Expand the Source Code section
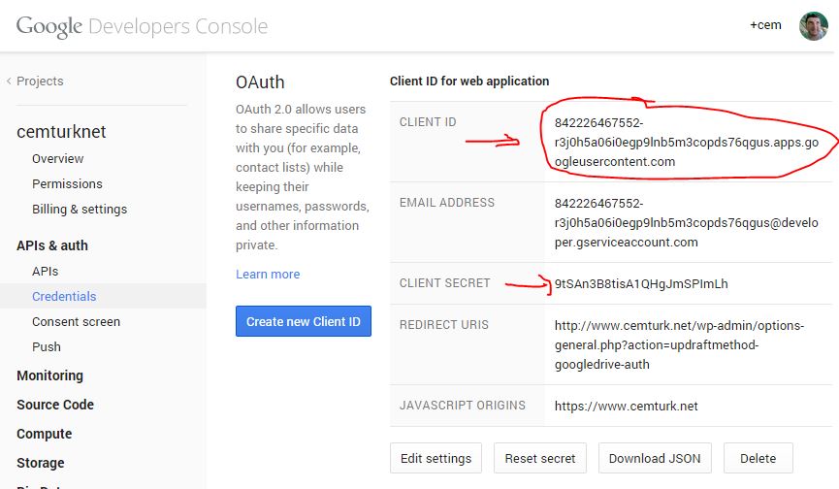The height and width of the screenshot is (489, 839). (x=55, y=405)
